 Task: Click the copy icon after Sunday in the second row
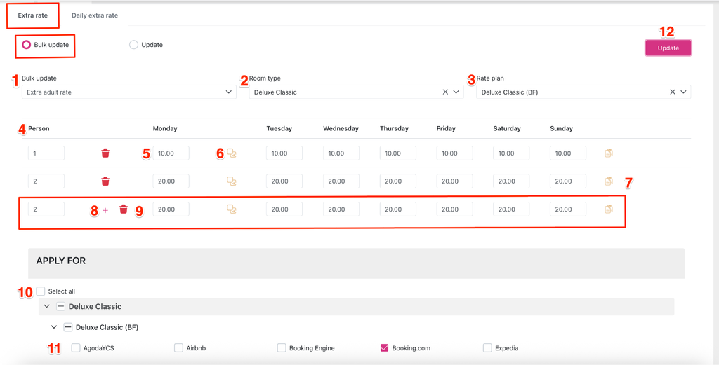pyautogui.click(x=609, y=181)
